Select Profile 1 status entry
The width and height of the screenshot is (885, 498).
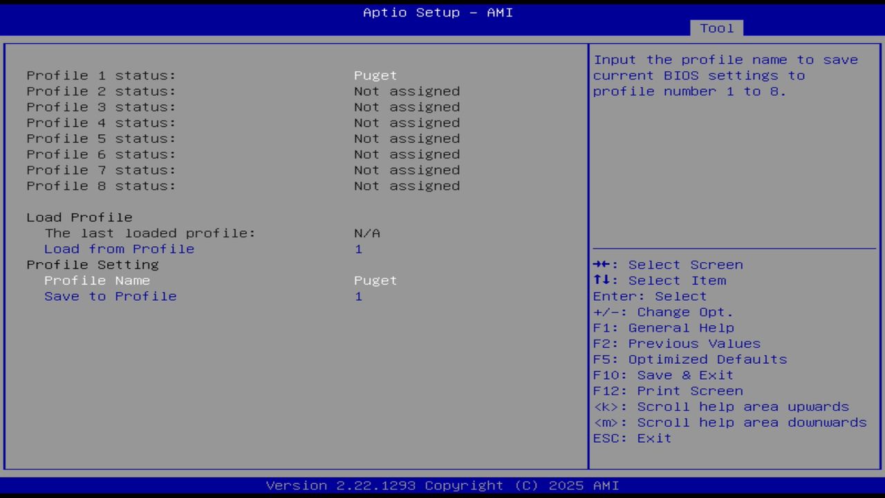(x=101, y=75)
